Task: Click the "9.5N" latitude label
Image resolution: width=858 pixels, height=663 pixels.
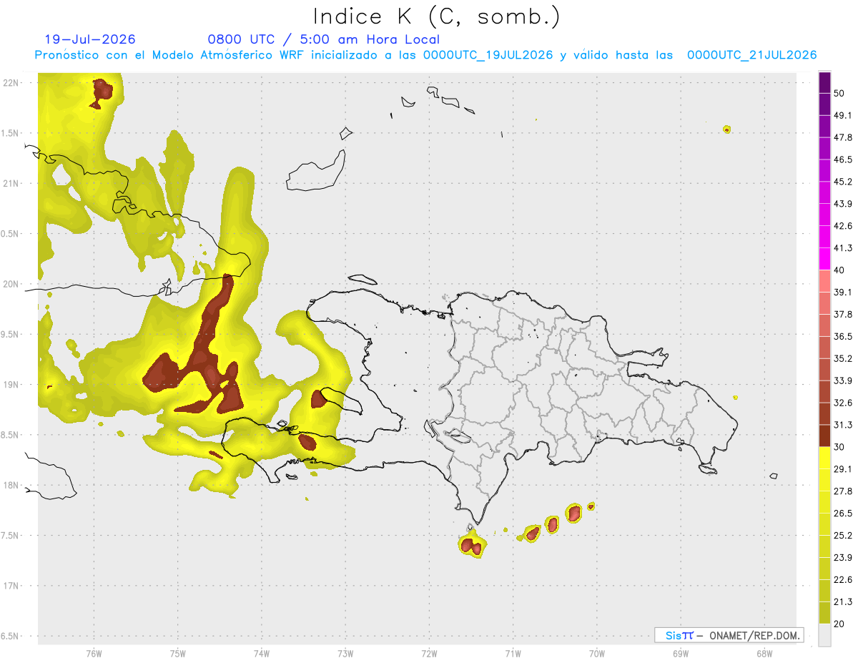Action: [x=10, y=334]
